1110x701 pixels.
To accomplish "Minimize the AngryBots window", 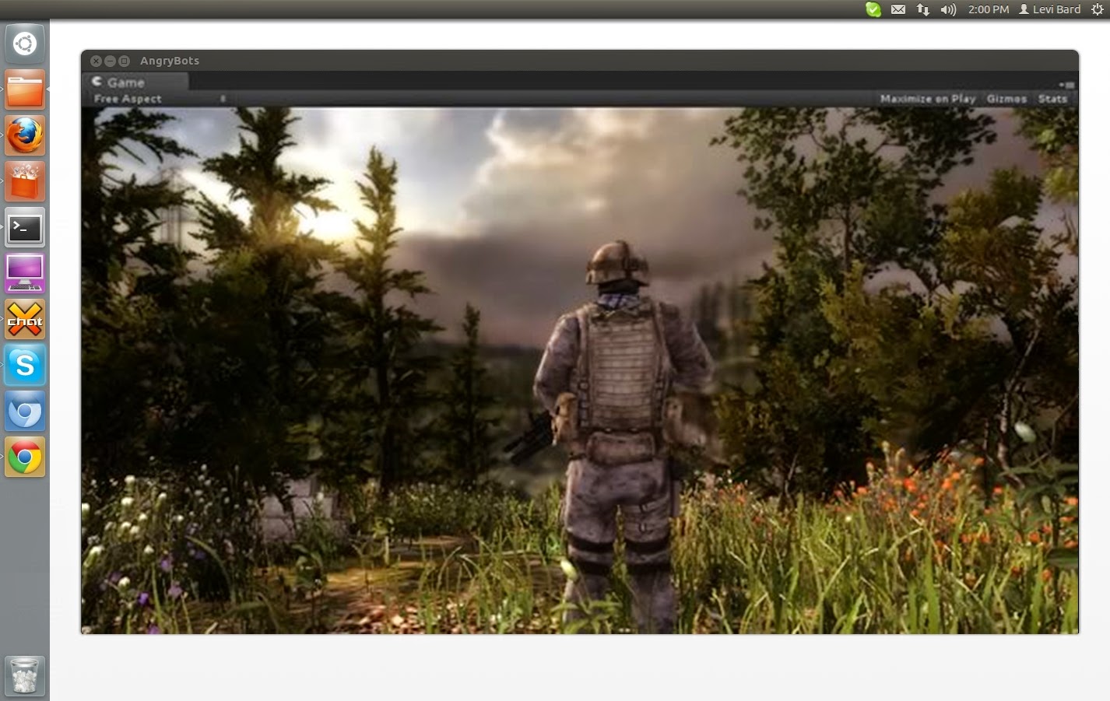I will (110, 61).
